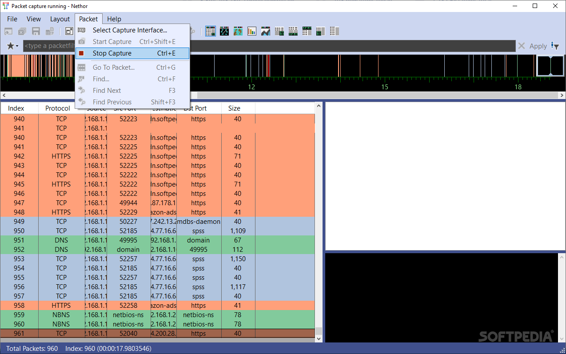Image resolution: width=566 pixels, height=354 pixels.
Task: Choose Start Capture menu entry
Action: click(132, 42)
